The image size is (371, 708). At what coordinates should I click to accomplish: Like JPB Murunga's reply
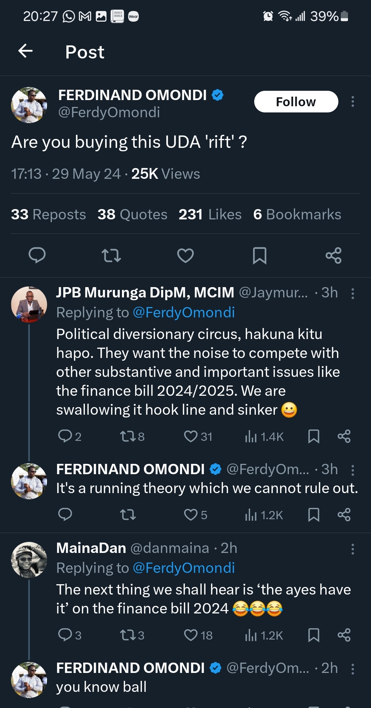click(x=191, y=436)
